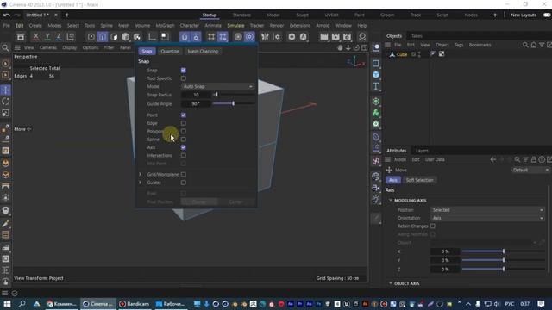The width and height of the screenshot is (552, 310).
Task: Click the Attributes back arrow icon
Action: (x=492, y=159)
